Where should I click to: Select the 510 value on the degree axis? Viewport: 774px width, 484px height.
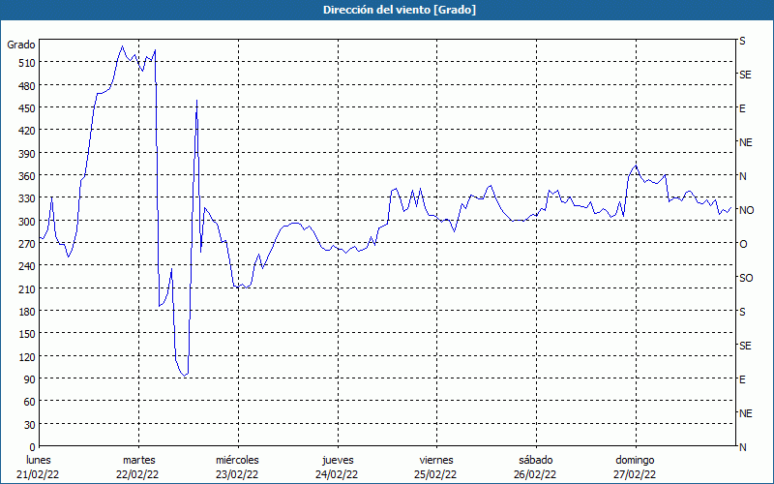pyautogui.click(x=26, y=63)
